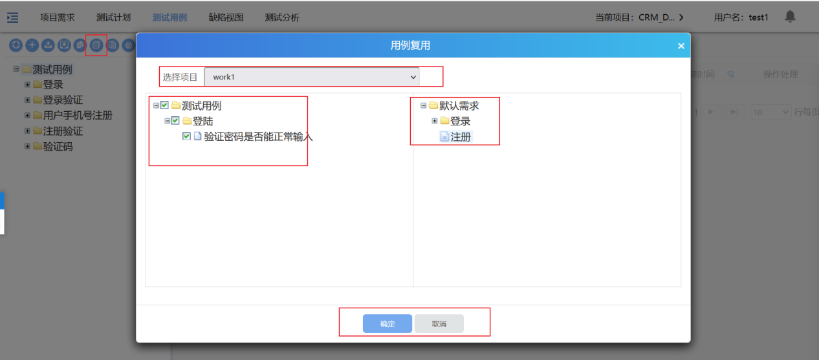Click the case reuse icon in the toolbar

coord(96,45)
